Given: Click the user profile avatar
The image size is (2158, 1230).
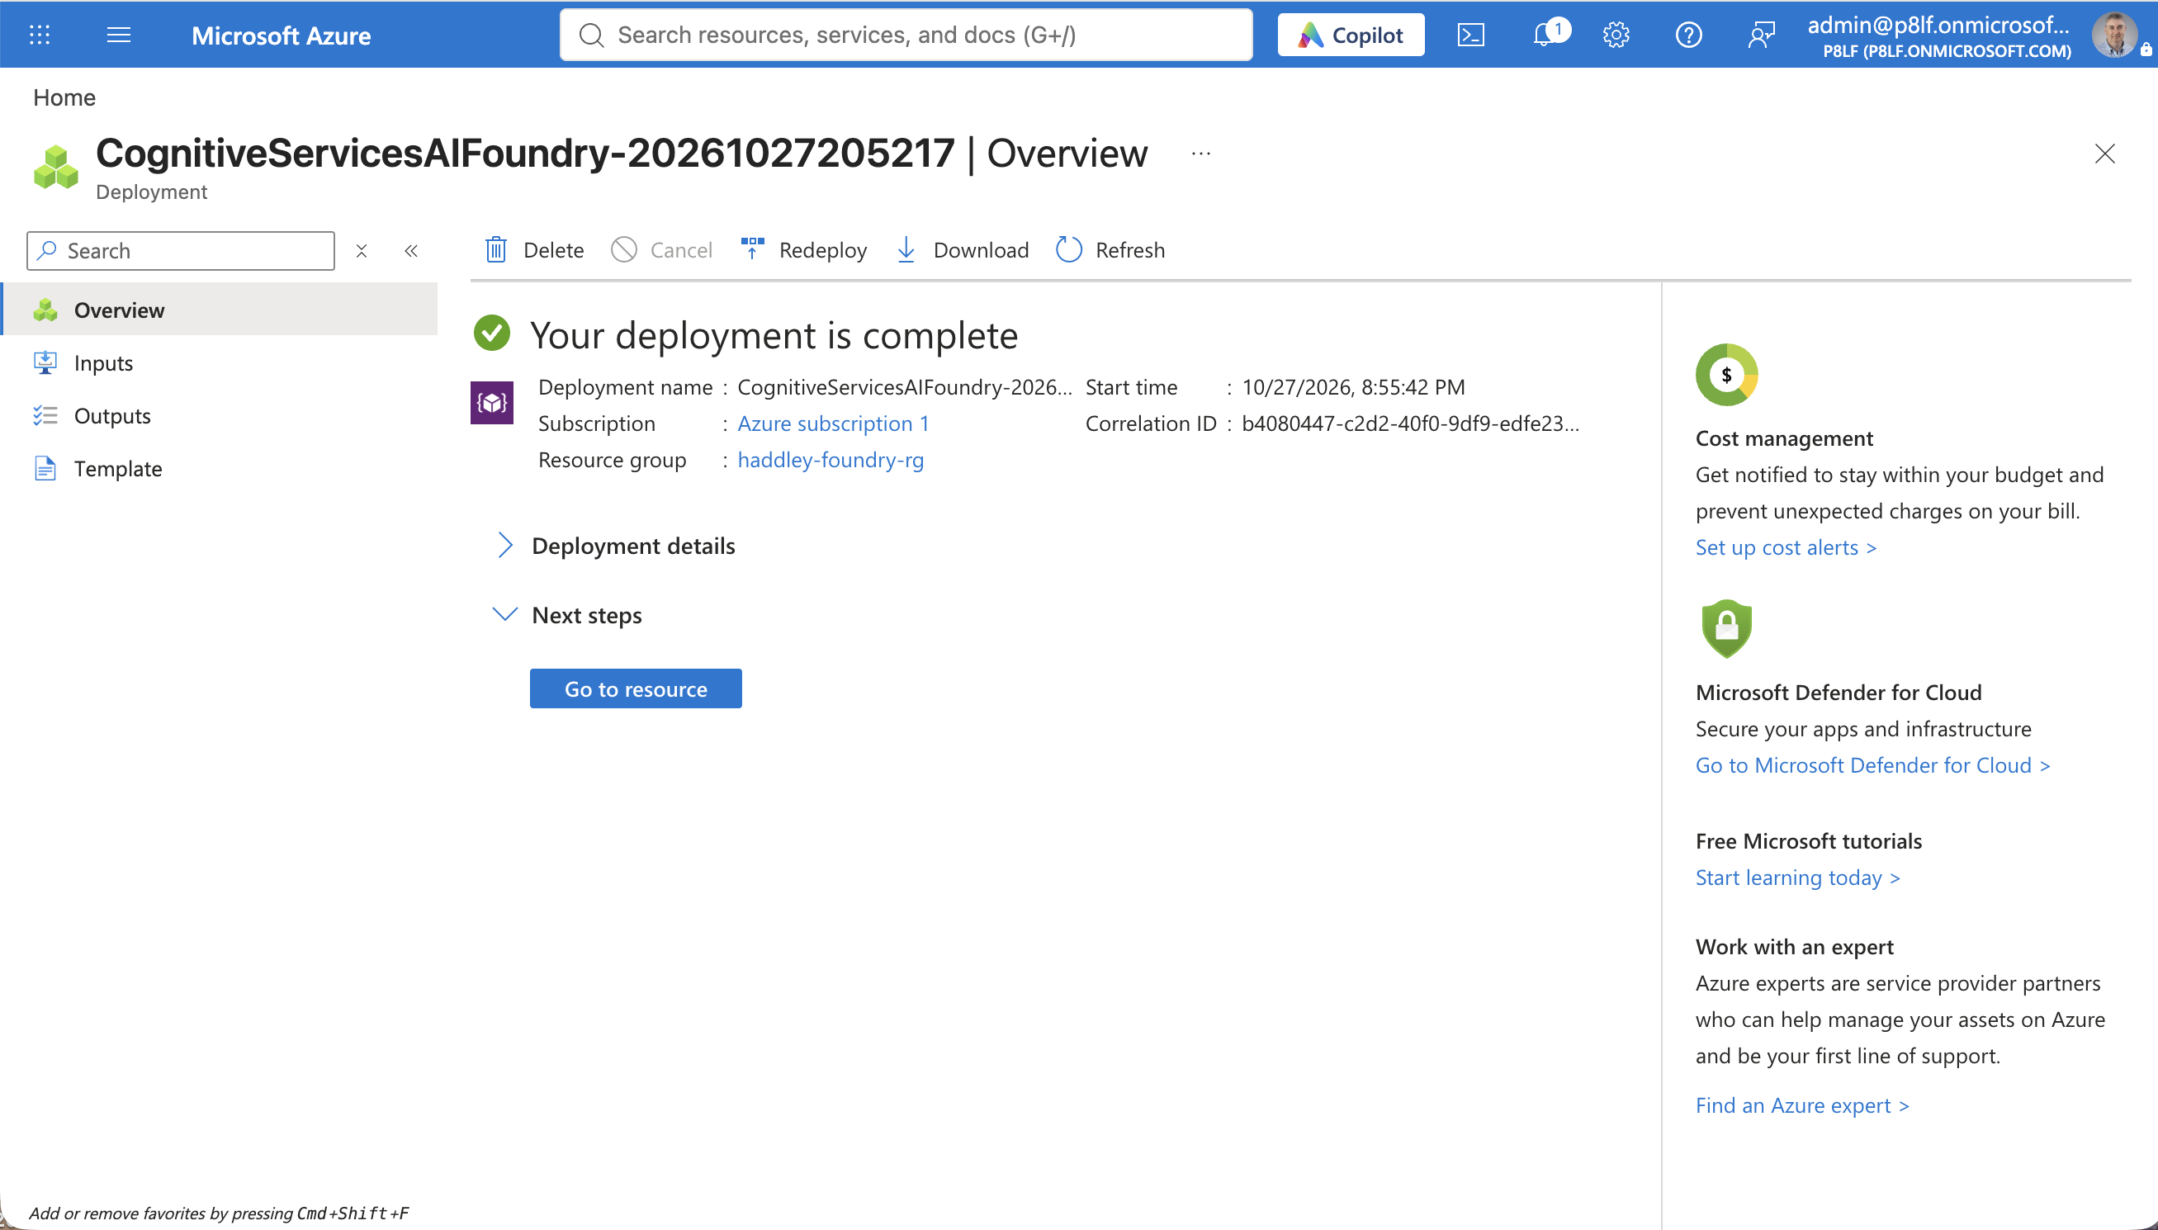Looking at the screenshot, I should pyautogui.click(x=2114, y=35).
